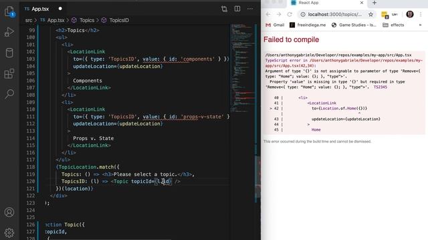
Task: Go back in the Chrome browser
Action: tap(268, 15)
